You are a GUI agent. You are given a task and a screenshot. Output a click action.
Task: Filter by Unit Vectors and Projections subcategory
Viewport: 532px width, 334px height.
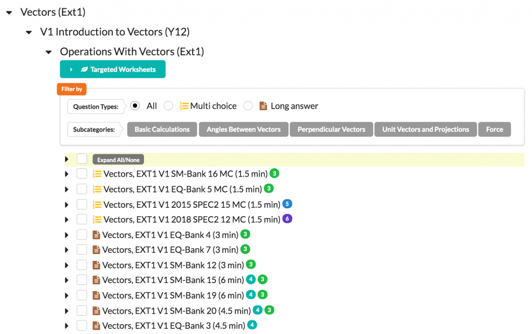425,129
